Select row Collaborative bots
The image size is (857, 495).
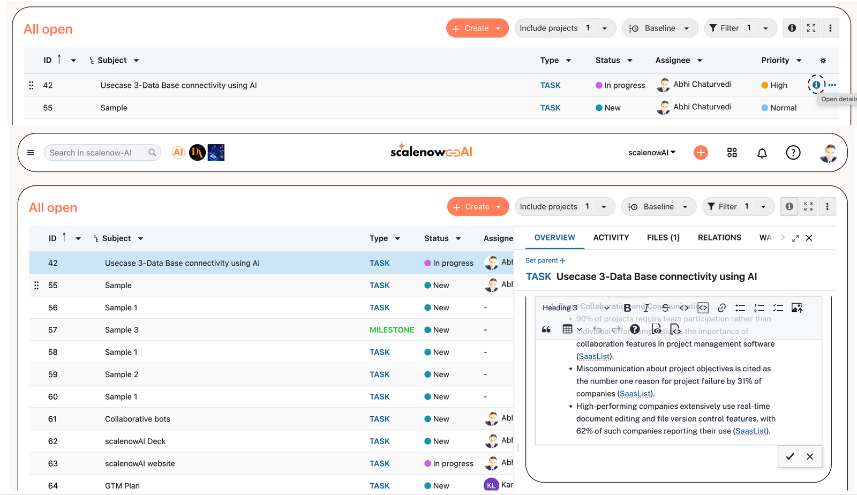[271, 419]
